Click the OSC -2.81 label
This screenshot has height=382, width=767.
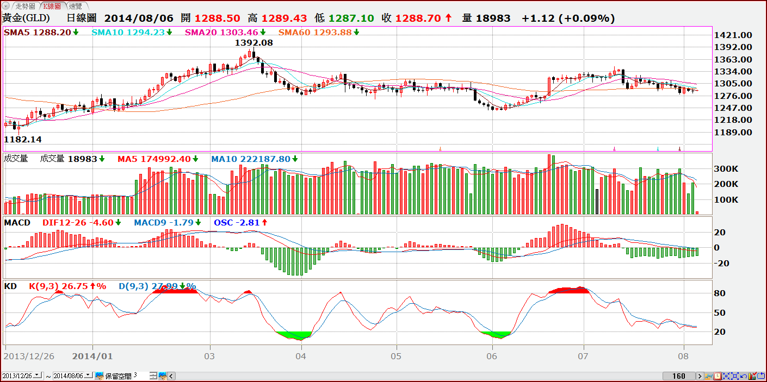(x=237, y=222)
